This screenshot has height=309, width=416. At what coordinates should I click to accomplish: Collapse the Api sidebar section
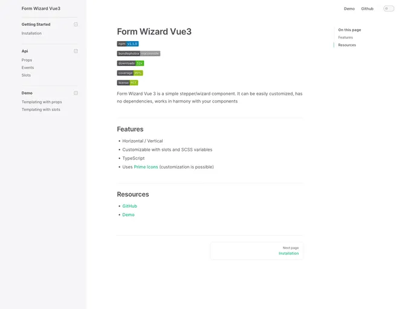tap(76, 51)
